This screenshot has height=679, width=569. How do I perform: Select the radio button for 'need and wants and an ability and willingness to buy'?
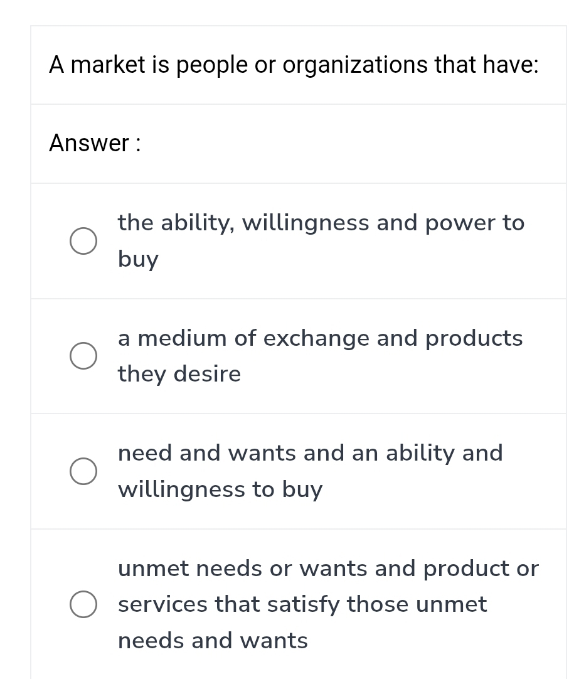click(x=83, y=471)
